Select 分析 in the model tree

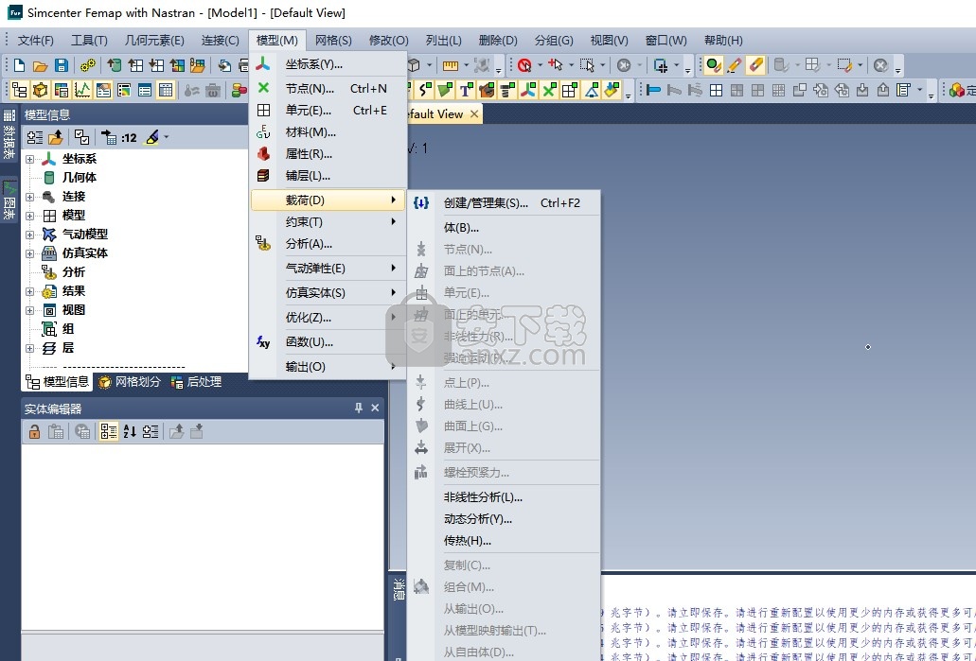click(74, 271)
